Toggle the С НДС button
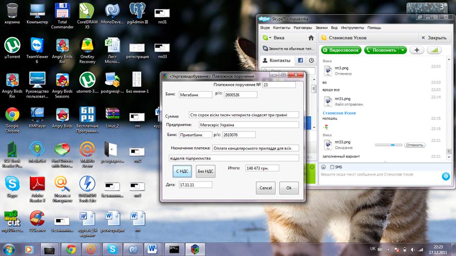 coord(182,171)
